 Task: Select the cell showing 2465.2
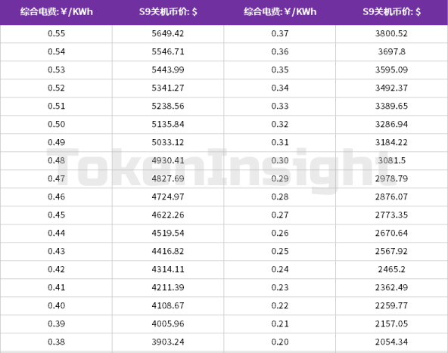pos(391,269)
